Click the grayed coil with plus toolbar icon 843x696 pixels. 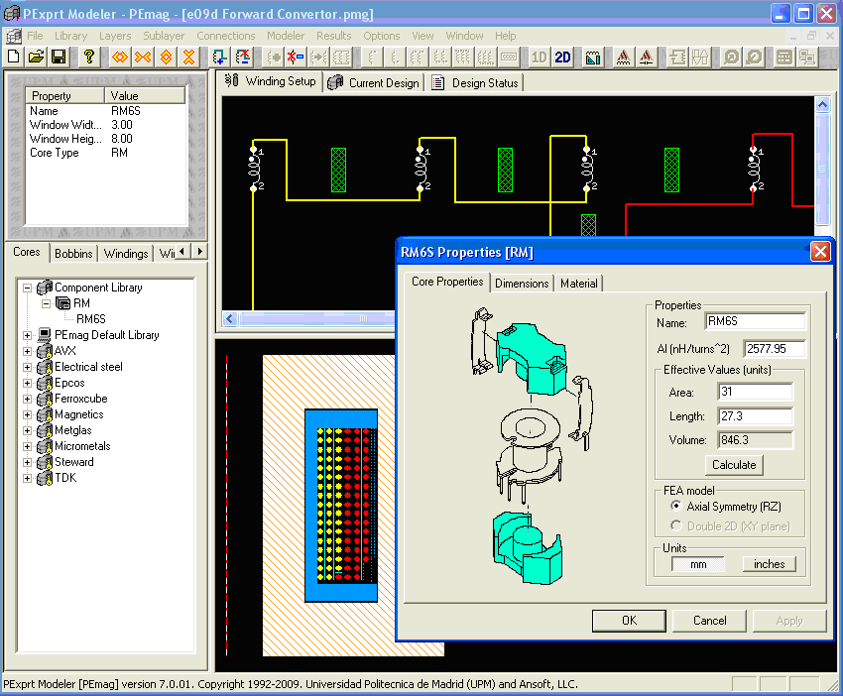tap(273, 57)
